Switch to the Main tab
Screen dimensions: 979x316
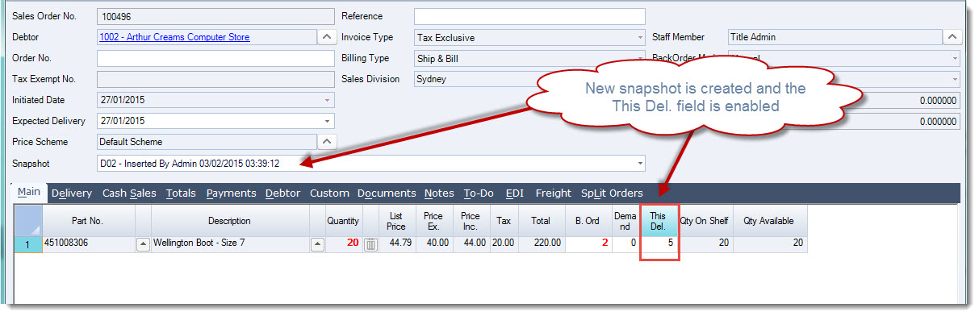pyautogui.click(x=29, y=193)
